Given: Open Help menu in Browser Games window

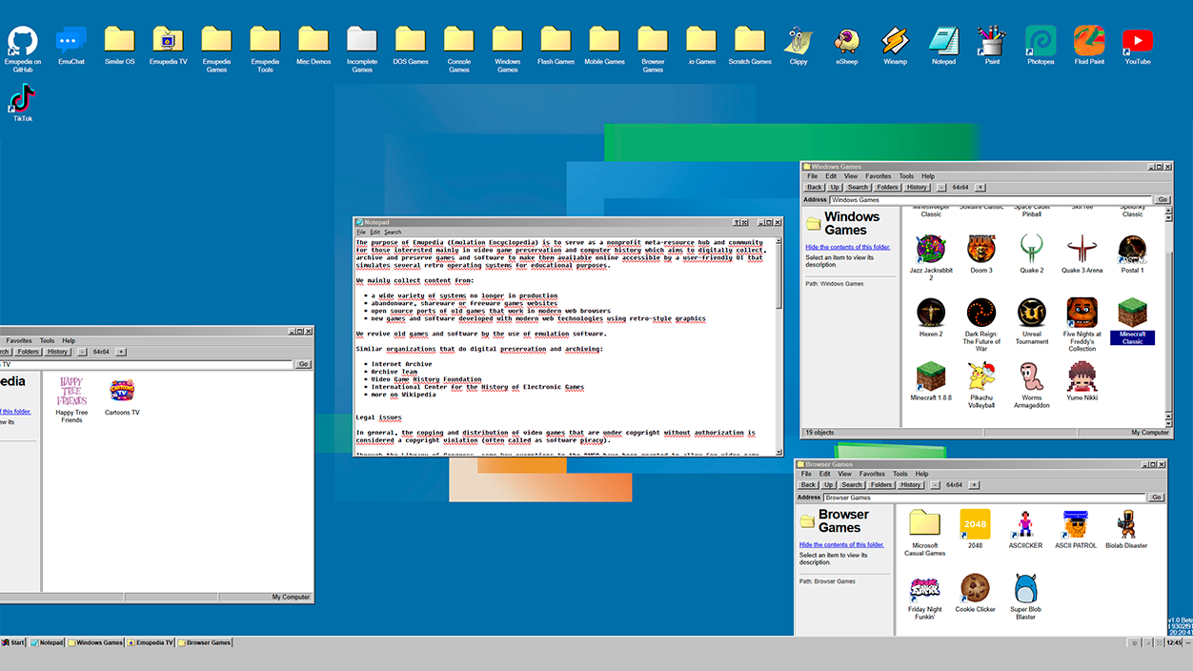Looking at the screenshot, I should pyautogui.click(x=921, y=474).
